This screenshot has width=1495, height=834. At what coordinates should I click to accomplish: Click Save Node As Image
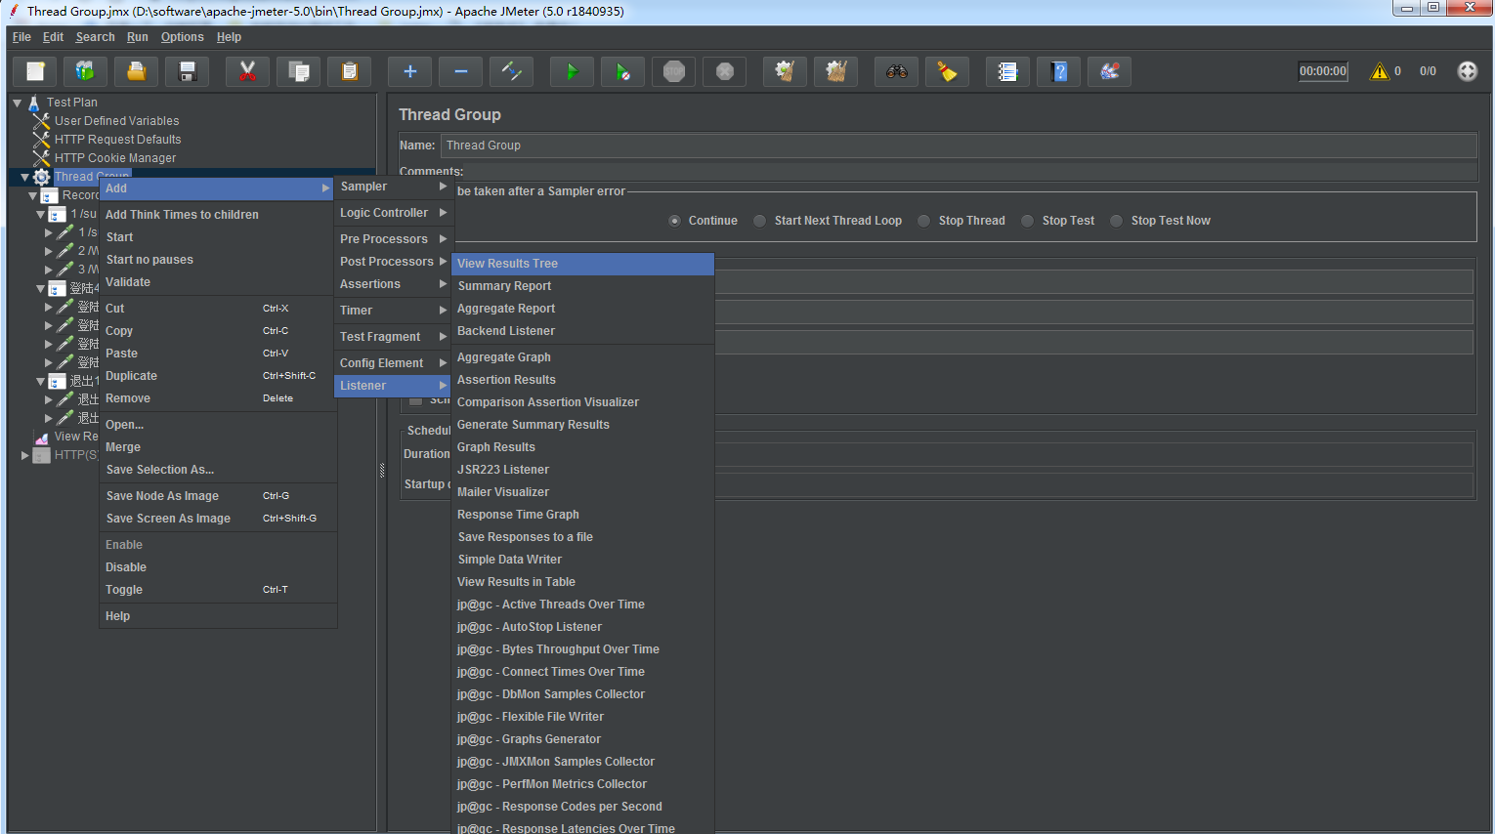coord(217,496)
